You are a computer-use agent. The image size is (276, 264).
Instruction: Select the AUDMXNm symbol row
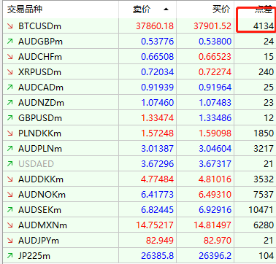(x=139, y=225)
